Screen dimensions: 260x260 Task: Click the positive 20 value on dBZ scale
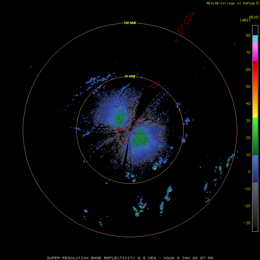coord(248,138)
